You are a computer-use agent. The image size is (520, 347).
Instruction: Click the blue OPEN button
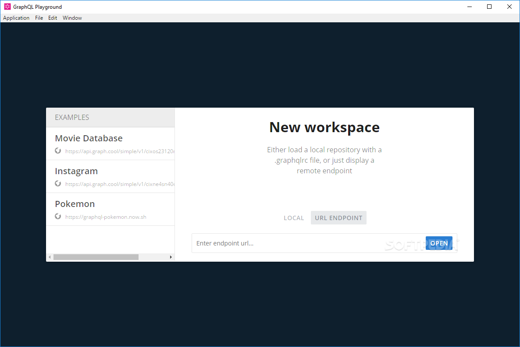pyautogui.click(x=439, y=243)
